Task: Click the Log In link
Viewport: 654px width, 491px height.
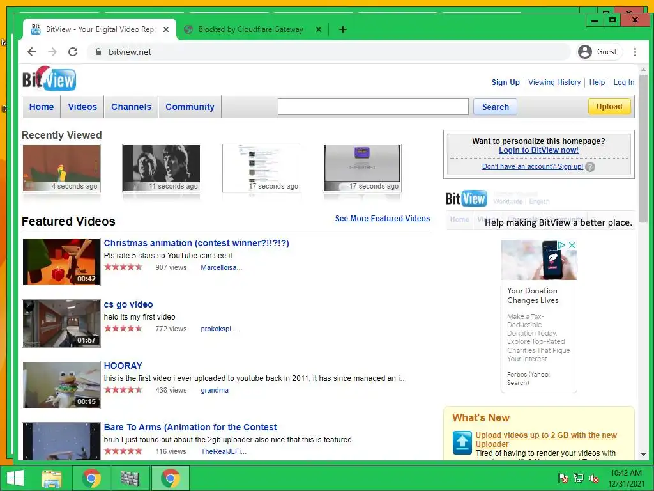Action: click(x=623, y=82)
